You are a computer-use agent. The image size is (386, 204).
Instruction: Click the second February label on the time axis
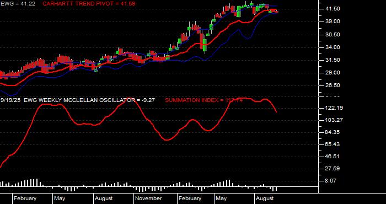click(190, 198)
